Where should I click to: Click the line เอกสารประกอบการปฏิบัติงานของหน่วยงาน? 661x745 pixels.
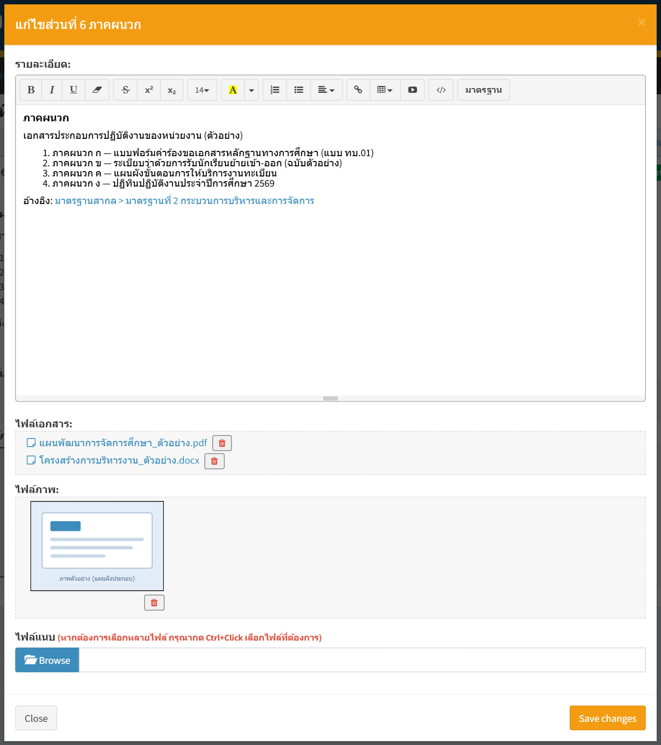(133, 136)
